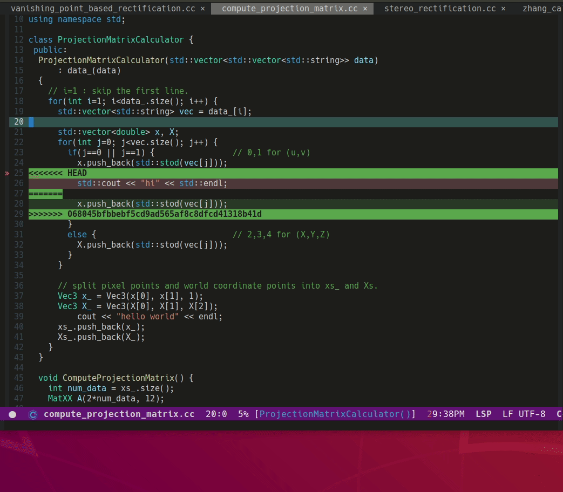The height and width of the screenshot is (492, 563).
Task: Click 'MatXX A(2*num_data, 12);' line
Action: click(x=106, y=398)
